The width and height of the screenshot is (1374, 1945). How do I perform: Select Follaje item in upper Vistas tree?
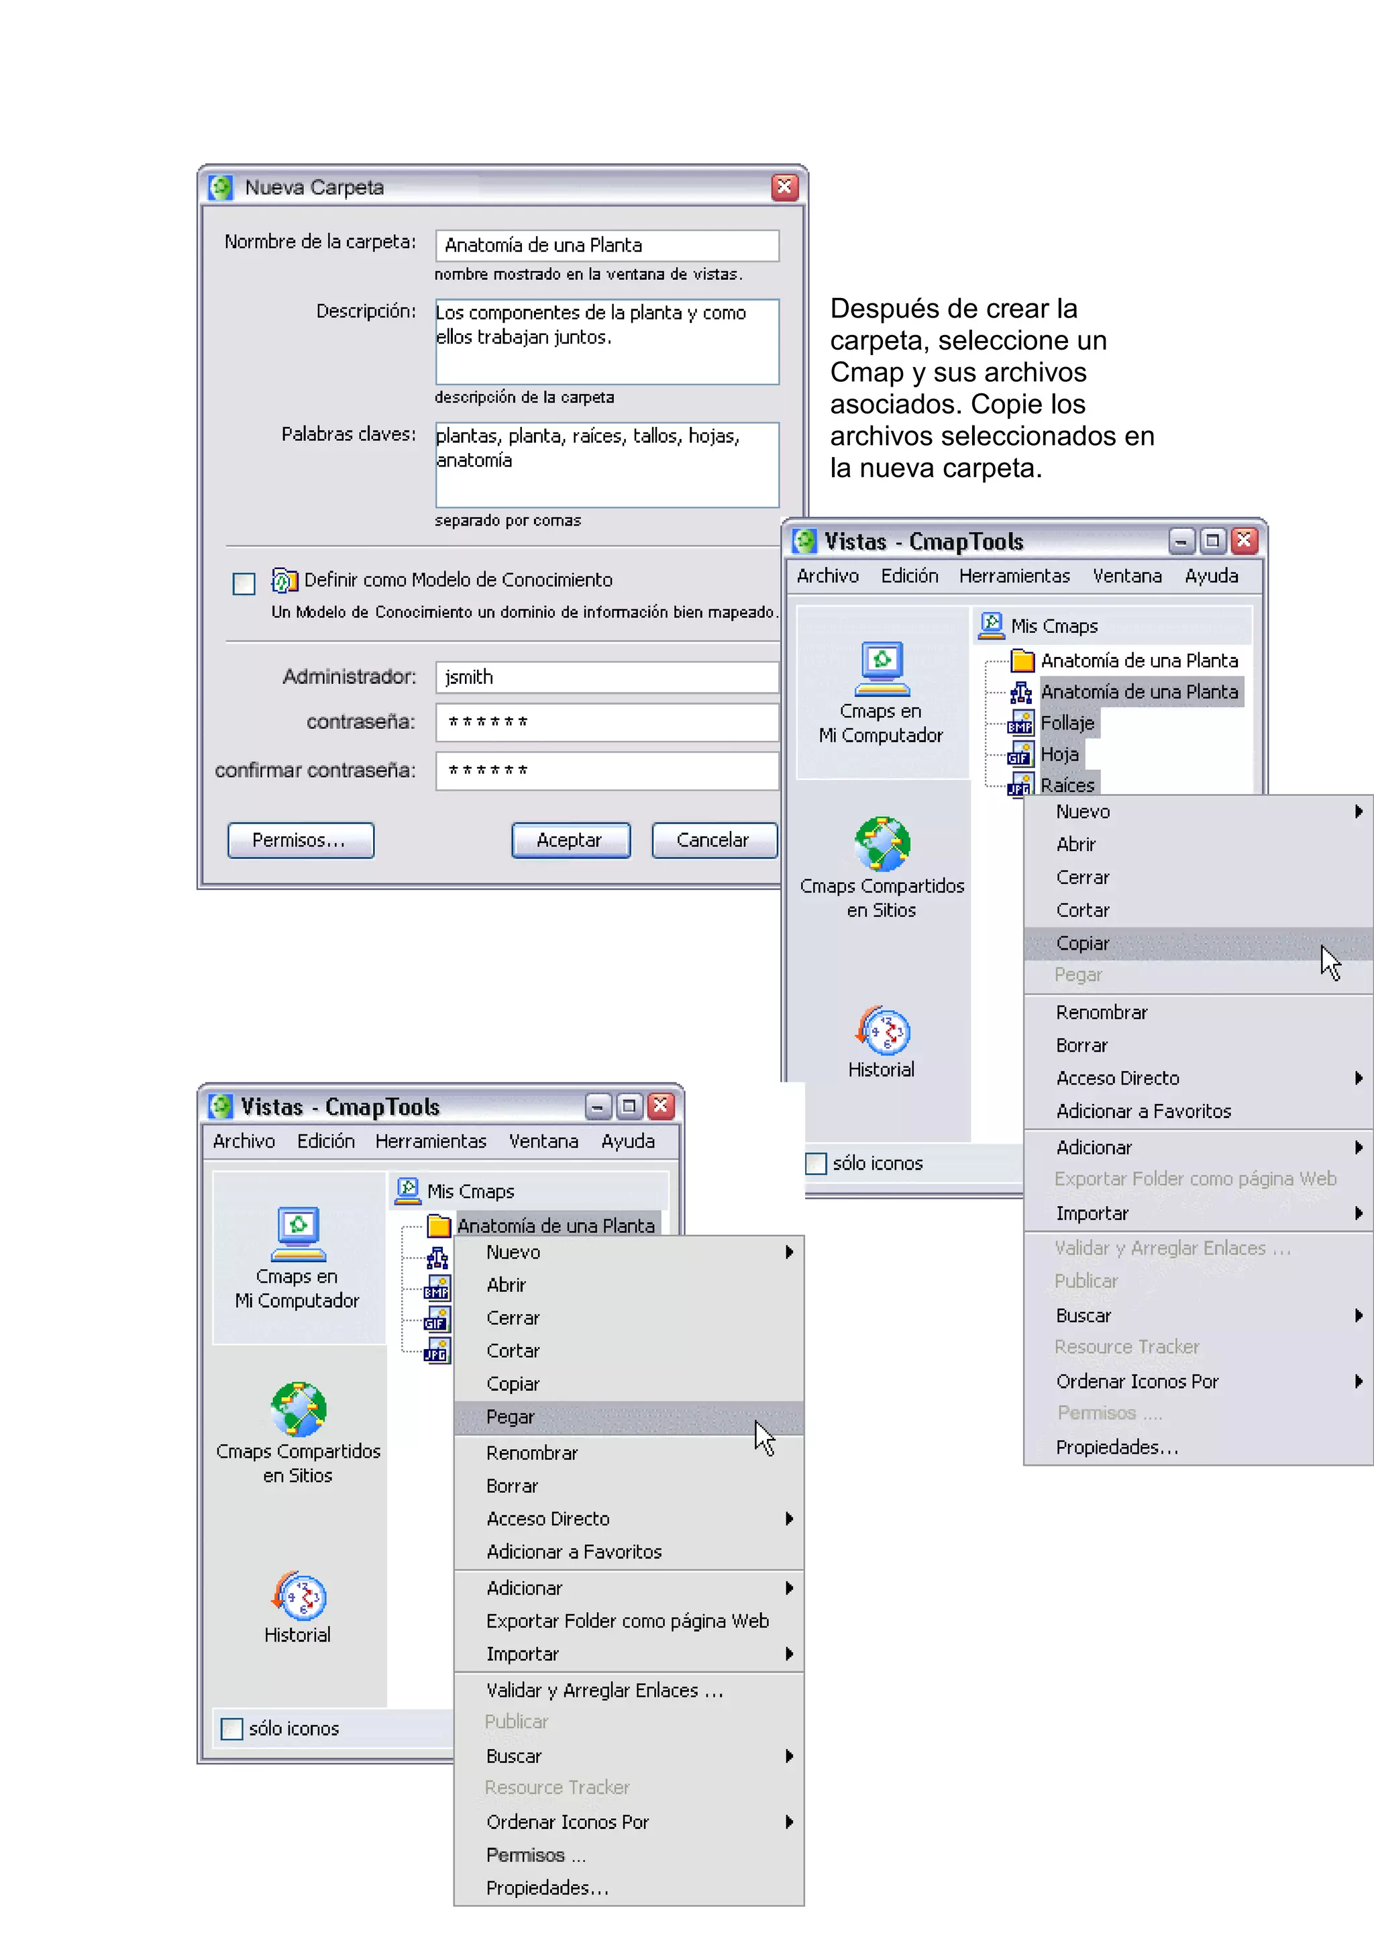pos(1067,723)
